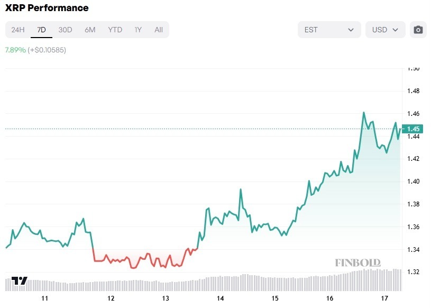431x308 pixels.
Task: Show the 6M performance range
Action: pyautogui.click(x=90, y=30)
